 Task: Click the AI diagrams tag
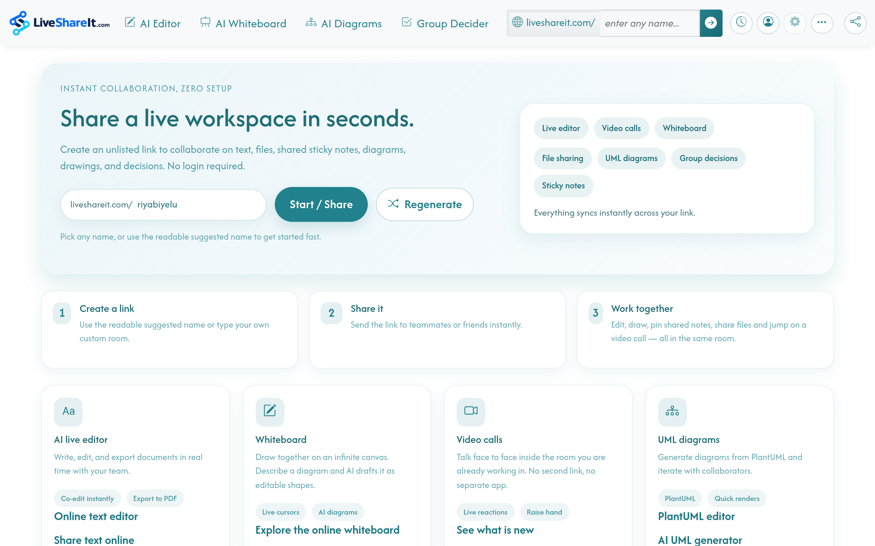tap(338, 512)
